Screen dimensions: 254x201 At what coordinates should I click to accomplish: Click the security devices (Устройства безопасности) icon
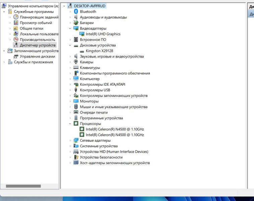[76, 157]
